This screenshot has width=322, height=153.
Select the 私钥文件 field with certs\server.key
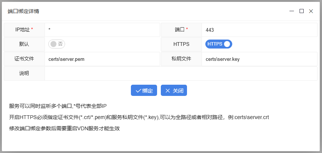click(259, 59)
